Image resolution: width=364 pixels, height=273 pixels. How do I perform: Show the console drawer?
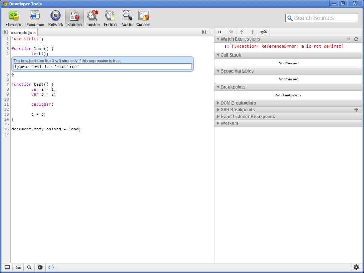pos(18,267)
